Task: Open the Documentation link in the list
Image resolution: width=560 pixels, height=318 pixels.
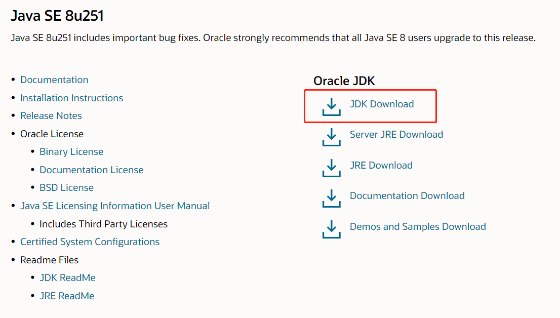Action: point(54,79)
